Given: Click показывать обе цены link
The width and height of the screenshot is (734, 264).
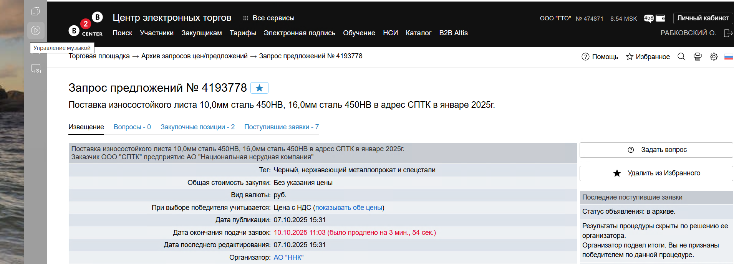Looking at the screenshot, I should coord(349,208).
